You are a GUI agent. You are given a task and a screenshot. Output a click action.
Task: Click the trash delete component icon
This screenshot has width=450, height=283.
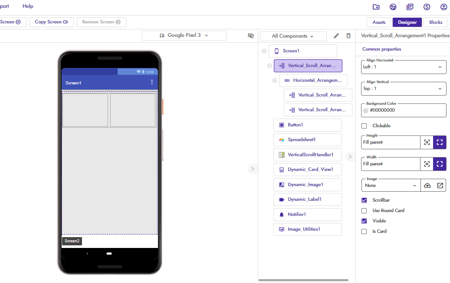[348, 36]
